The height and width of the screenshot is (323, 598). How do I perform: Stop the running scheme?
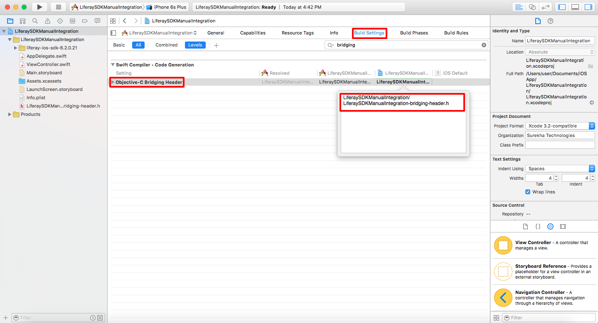coord(58,7)
